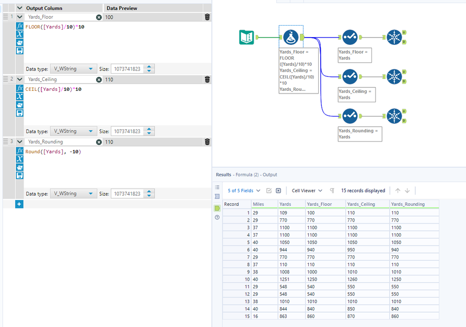Open saved expressions folder for Yards_Floor
Viewport: 466px width, 327px height.
(x=20, y=42)
